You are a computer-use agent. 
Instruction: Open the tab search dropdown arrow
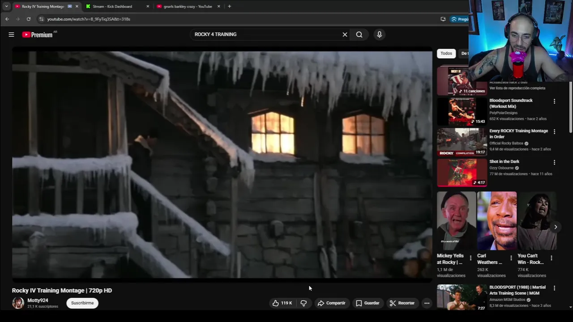click(6, 6)
